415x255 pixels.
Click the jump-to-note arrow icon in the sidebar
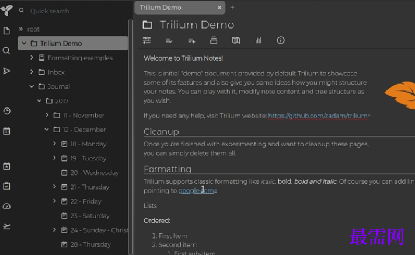[6, 71]
